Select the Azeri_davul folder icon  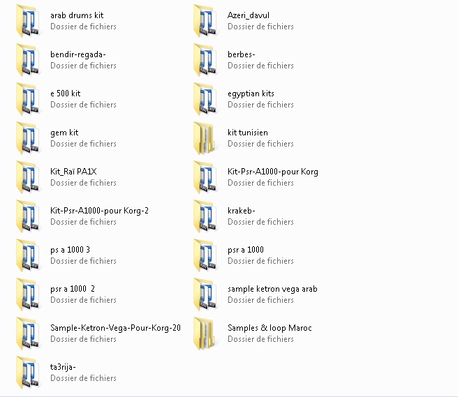pyautogui.click(x=205, y=21)
